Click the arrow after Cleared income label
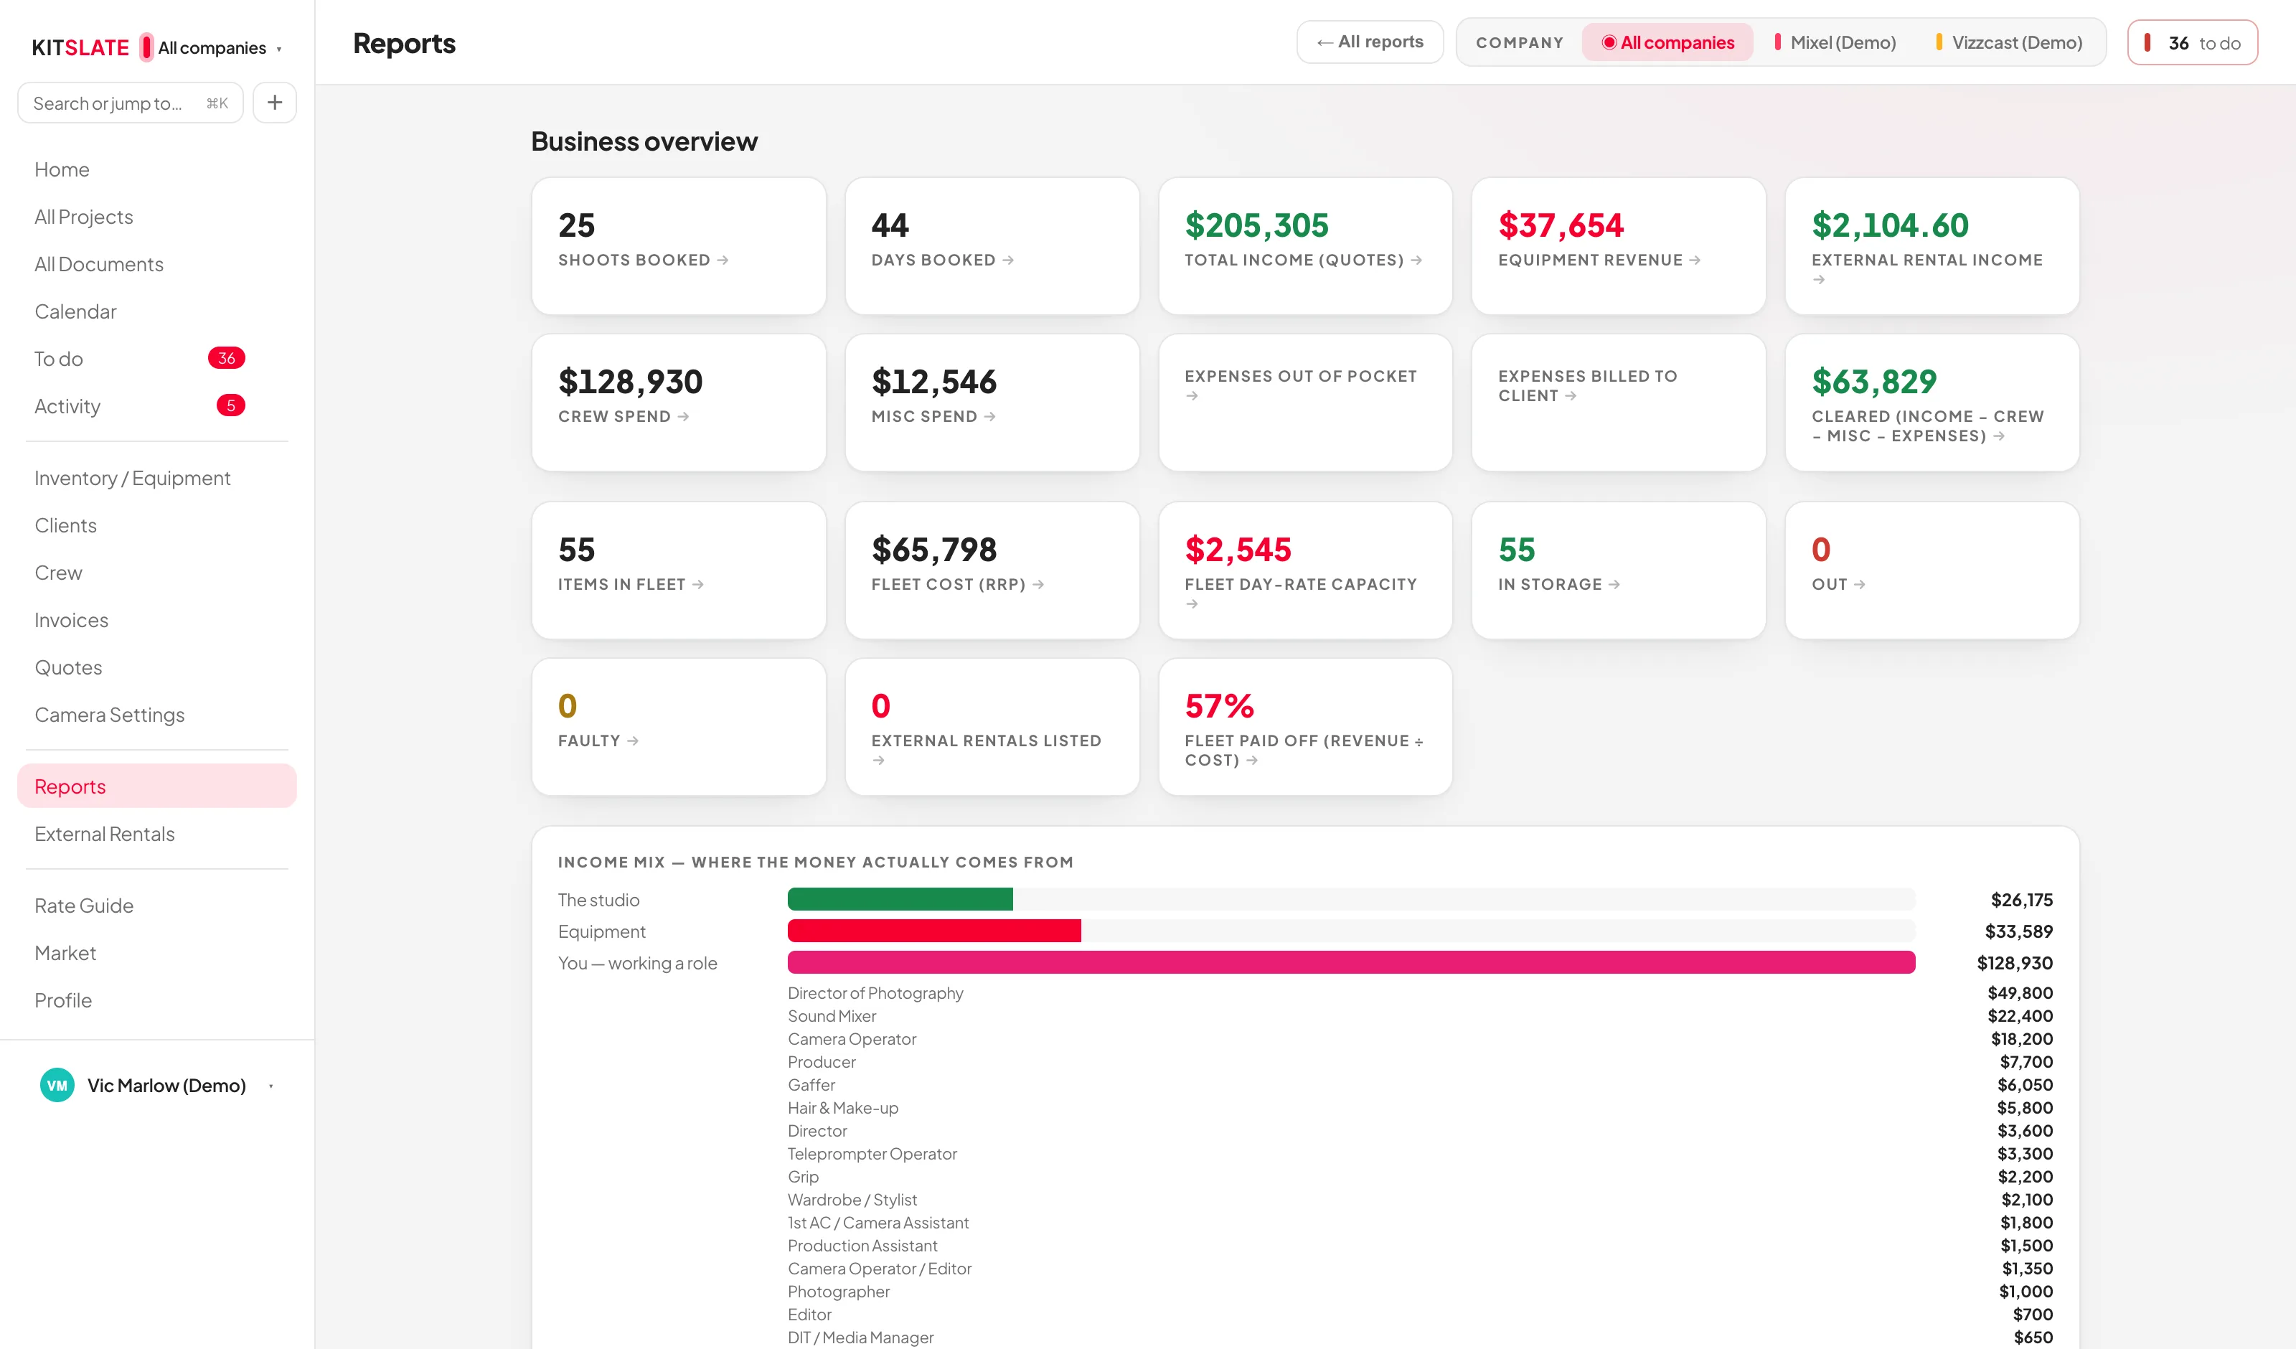2296x1349 pixels. [x=1998, y=436]
